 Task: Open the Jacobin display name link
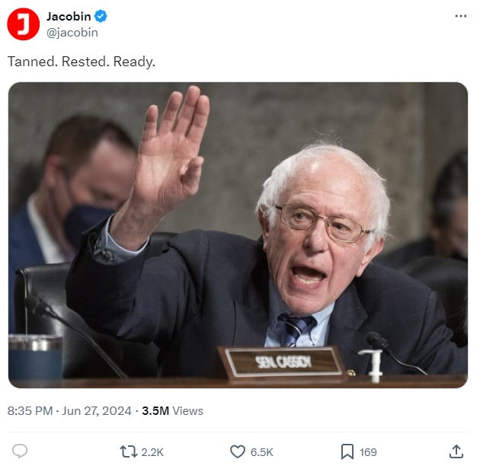click(x=69, y=16)
